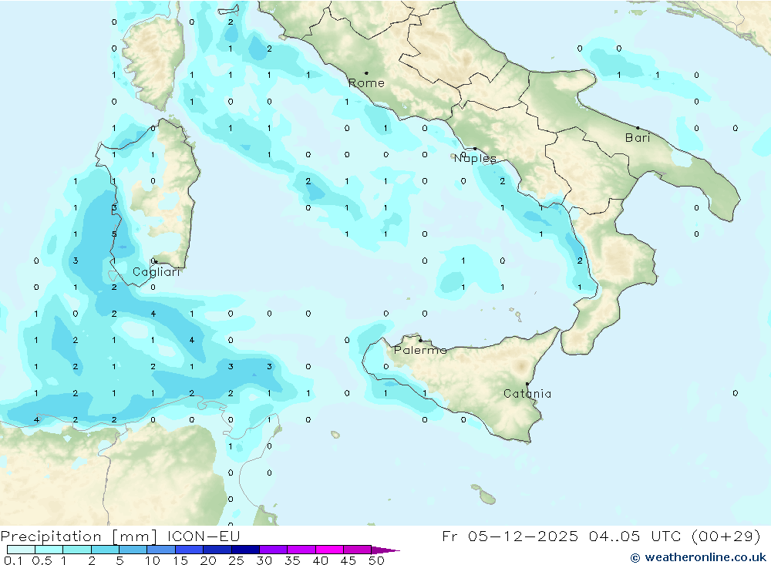
Task: Pick the 30–35 mm legend color
Action: pyautogui.click(x=274, y=550)
